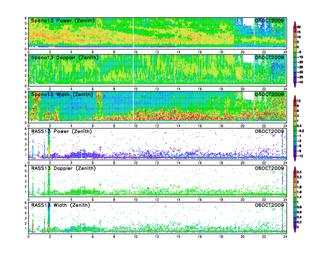The image size is (329, 254).
Task: Click the 'RASS13 Doppler (Zenith)' panel title
Action: (64, 168)
